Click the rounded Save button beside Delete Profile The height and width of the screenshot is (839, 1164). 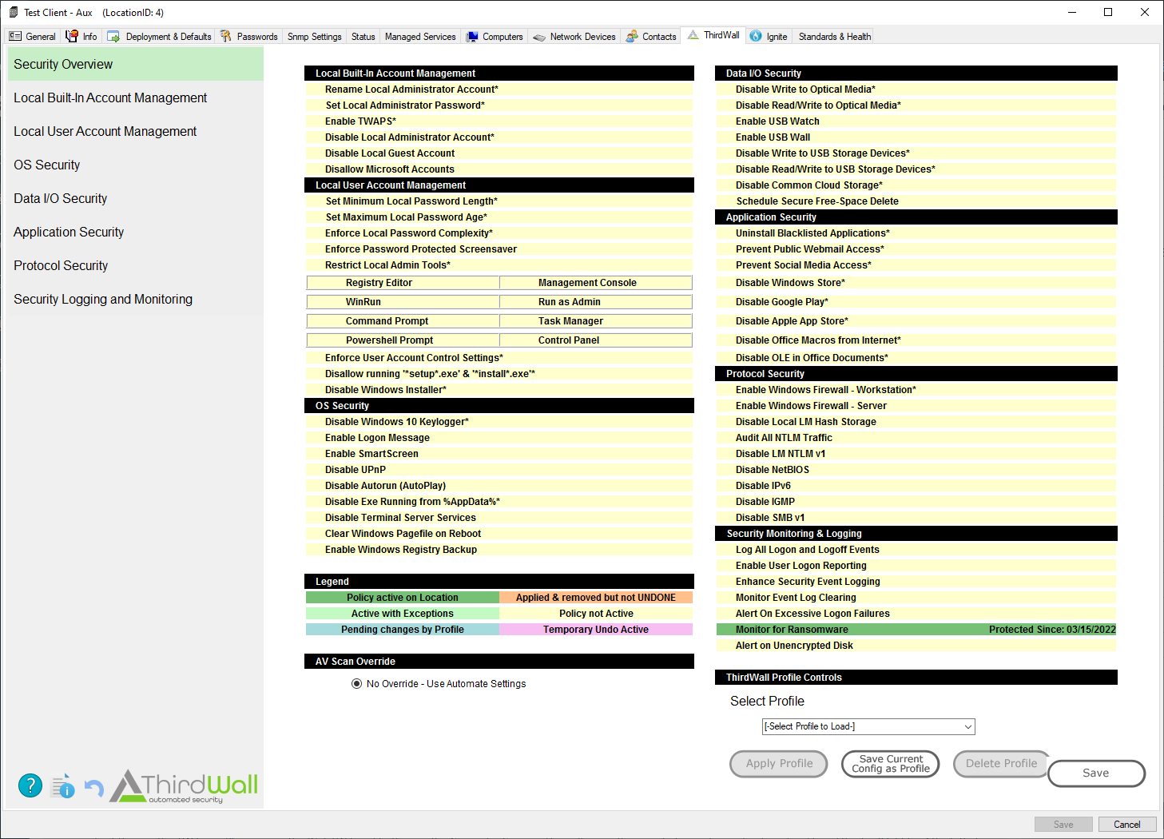point(1096,773)
